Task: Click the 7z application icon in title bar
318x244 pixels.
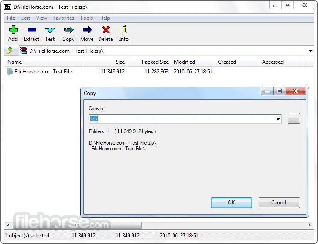Action: click(x=7, y=7)
